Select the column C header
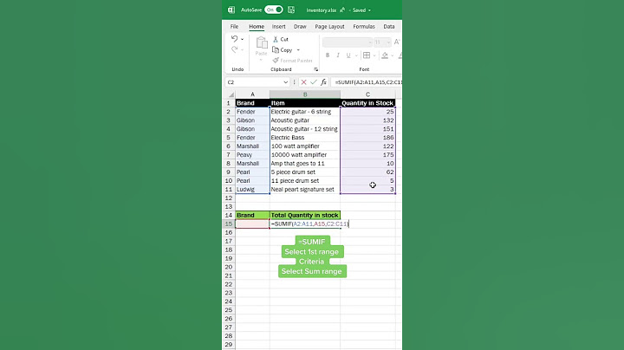The height and width of the screenshot is (350, 624). (x=367, y=94)
